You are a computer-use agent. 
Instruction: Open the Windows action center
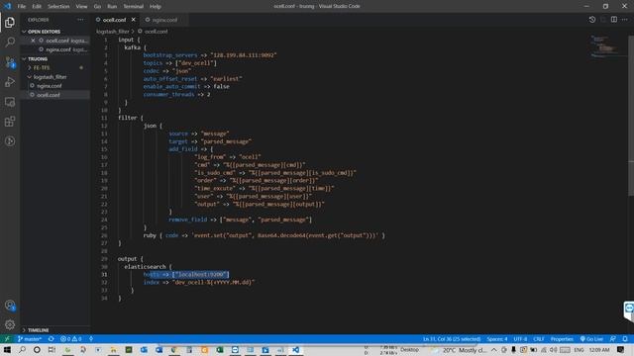621,350
